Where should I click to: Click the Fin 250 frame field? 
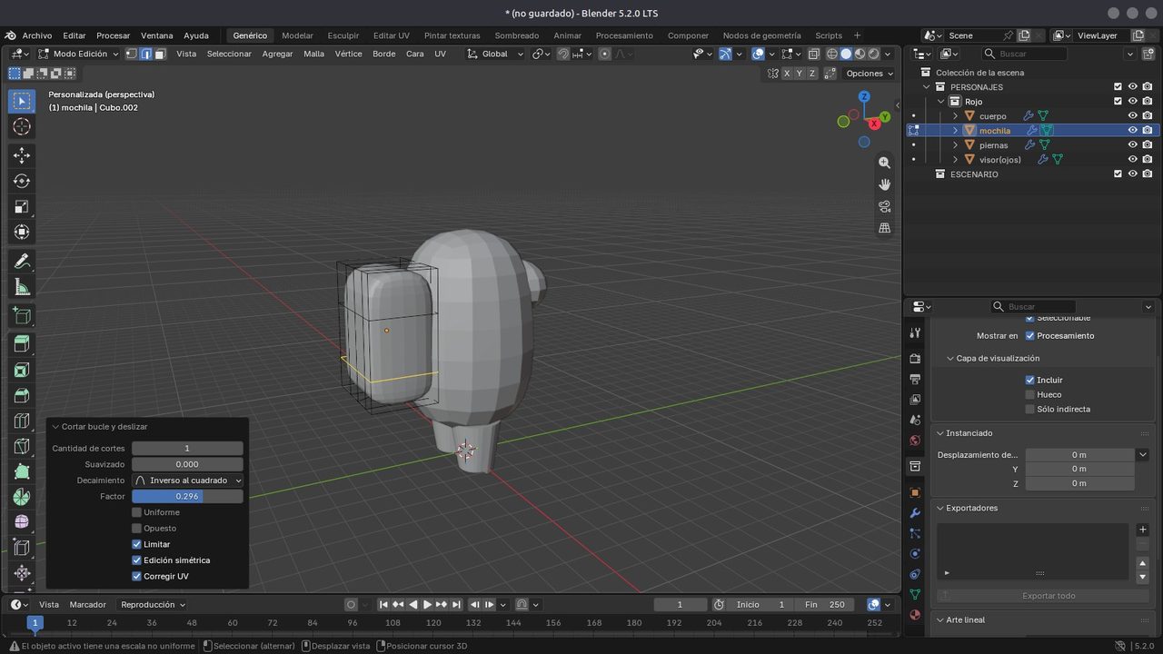(x=824, y=604)
